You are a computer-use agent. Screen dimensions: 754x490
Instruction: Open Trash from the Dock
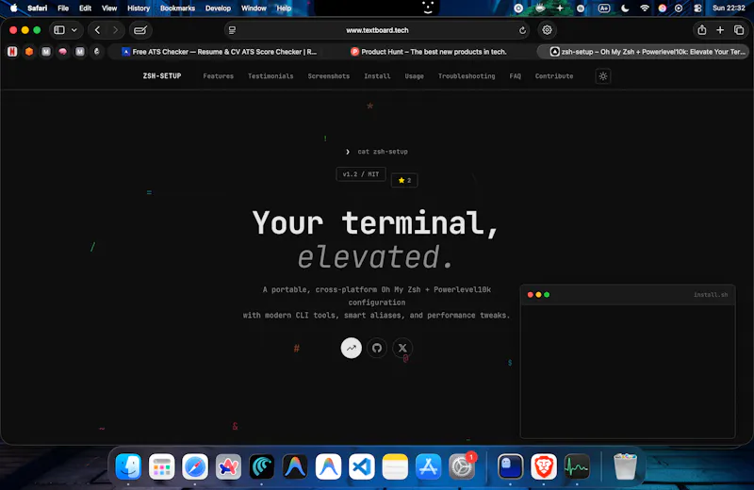click(625, 466)
